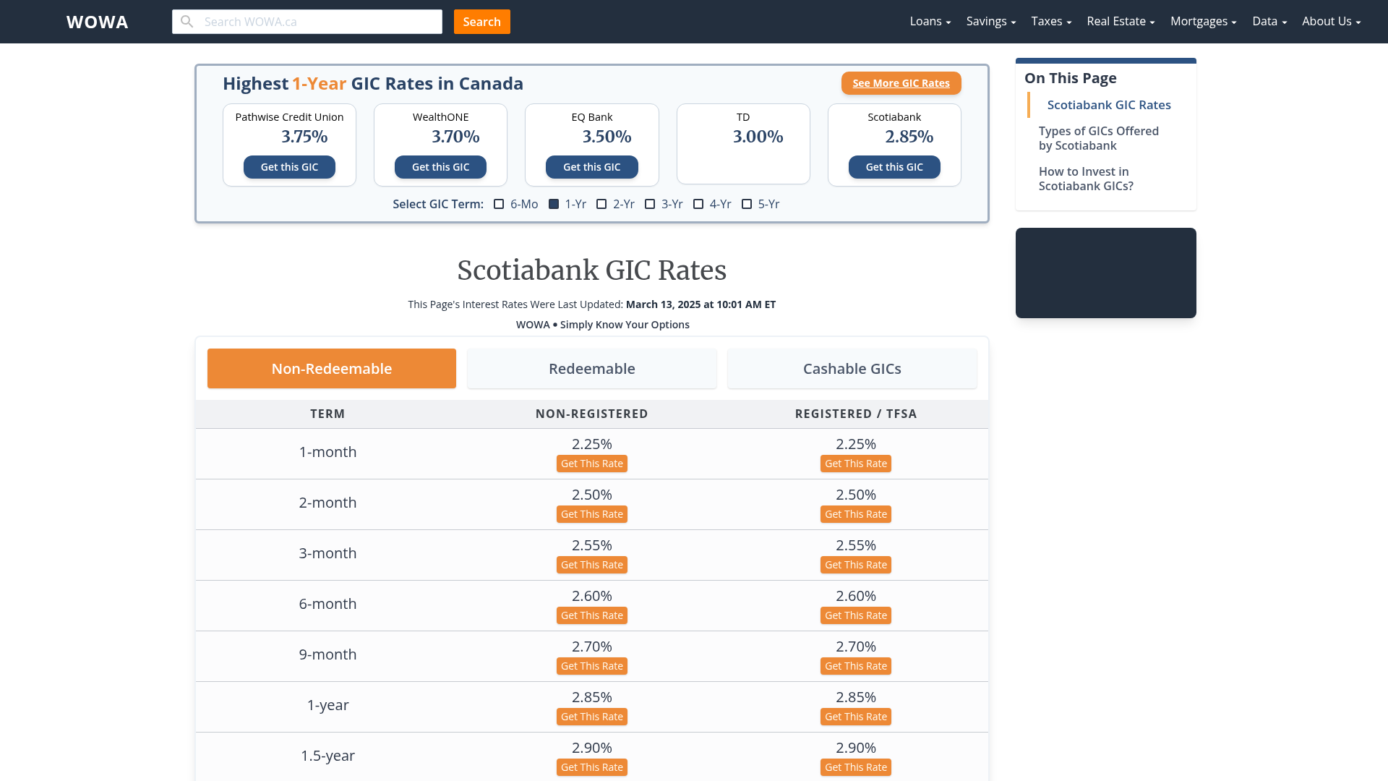Get the Scotiabank 2.85% GIC
1388x781 pixels.
pyautogui.click(x=894, y=167)
